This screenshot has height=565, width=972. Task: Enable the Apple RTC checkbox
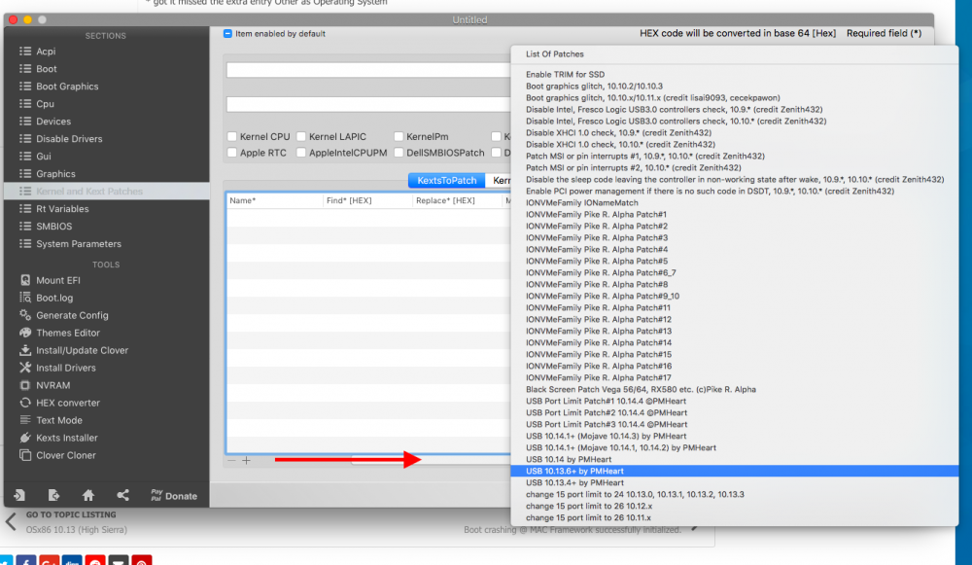pyautogui.click(x=232, y=153)
